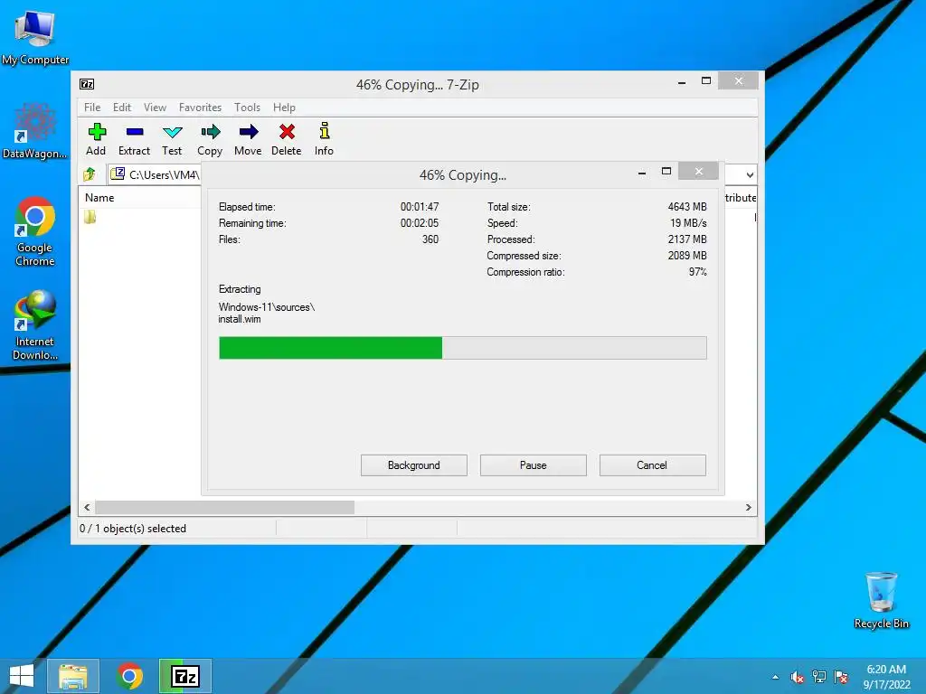The image size is (926, 694).
Task: Open the address bar dropdown arrow
Action: tap(750, 174)
